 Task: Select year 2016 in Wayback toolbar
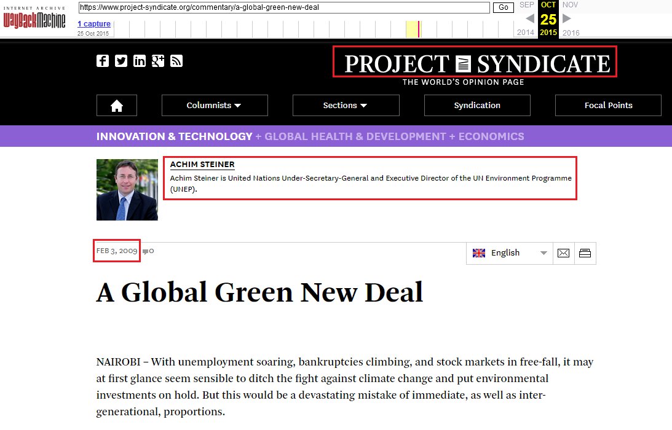[x=571, y=33]
